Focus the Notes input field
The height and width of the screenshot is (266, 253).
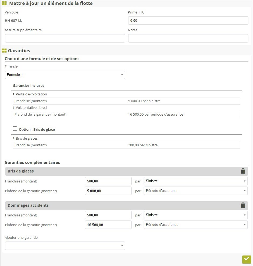pos(188,38)
